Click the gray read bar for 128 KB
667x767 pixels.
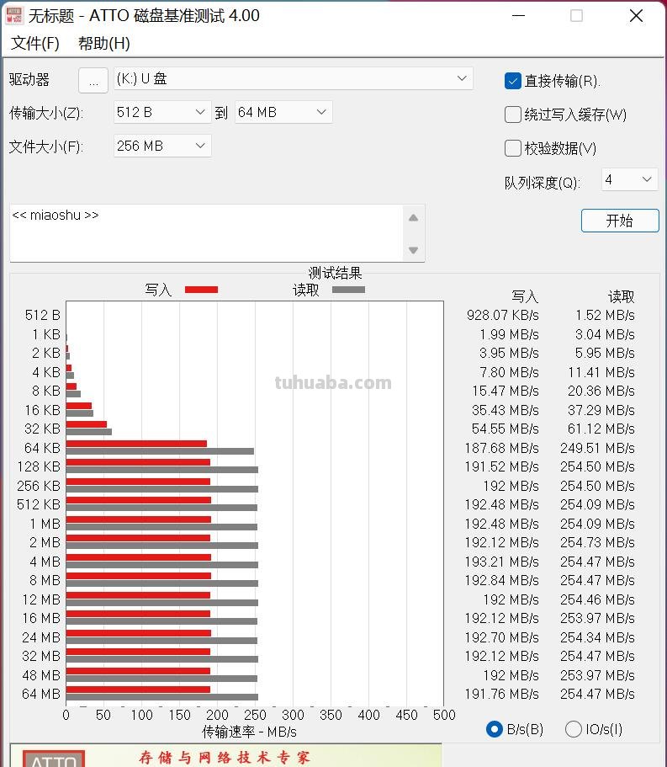pos(162,470)
